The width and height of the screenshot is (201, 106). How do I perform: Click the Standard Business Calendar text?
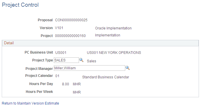[106, 77]
